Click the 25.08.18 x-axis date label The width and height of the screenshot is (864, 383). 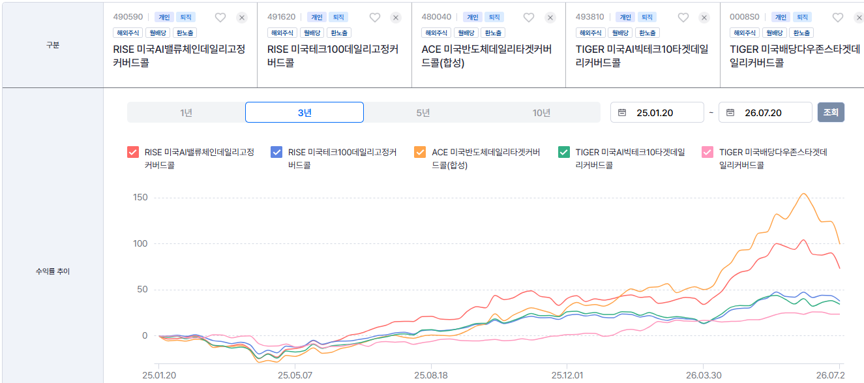pos(430,376)
